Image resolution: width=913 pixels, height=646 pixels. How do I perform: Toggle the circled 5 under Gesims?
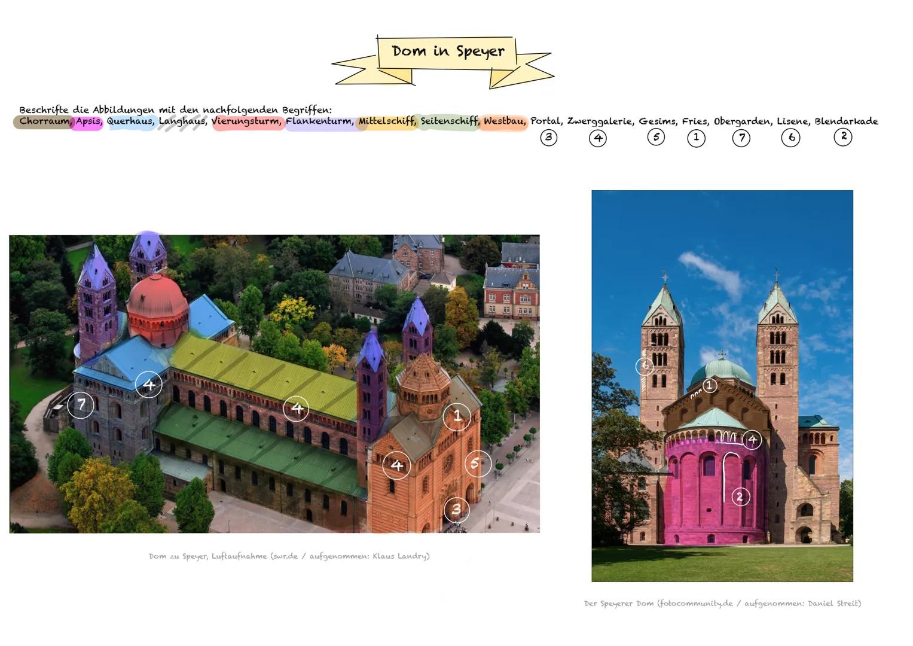point(656,138)
